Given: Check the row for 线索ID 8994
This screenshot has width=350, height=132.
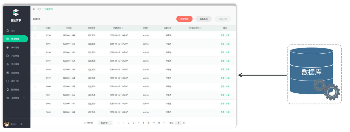Looking at the screenshot, I should (x=35, y=35).
